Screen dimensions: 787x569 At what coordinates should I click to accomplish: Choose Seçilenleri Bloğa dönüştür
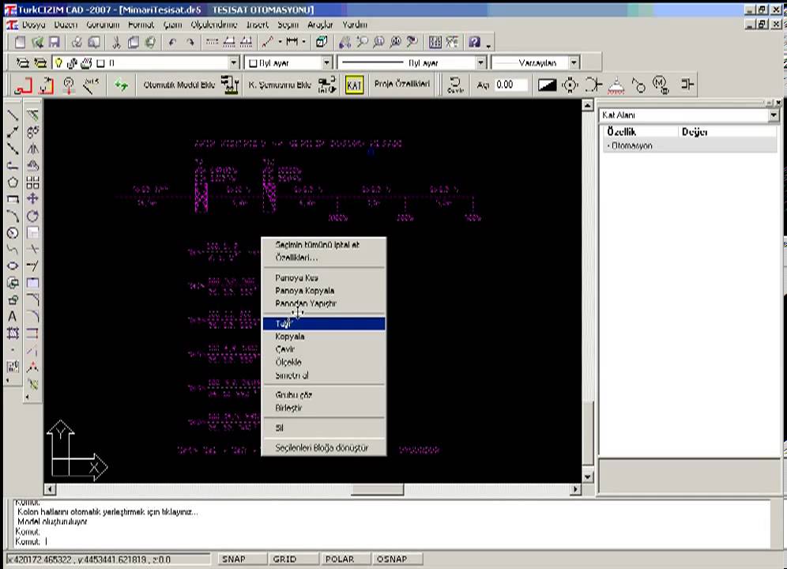coord(324,447)
